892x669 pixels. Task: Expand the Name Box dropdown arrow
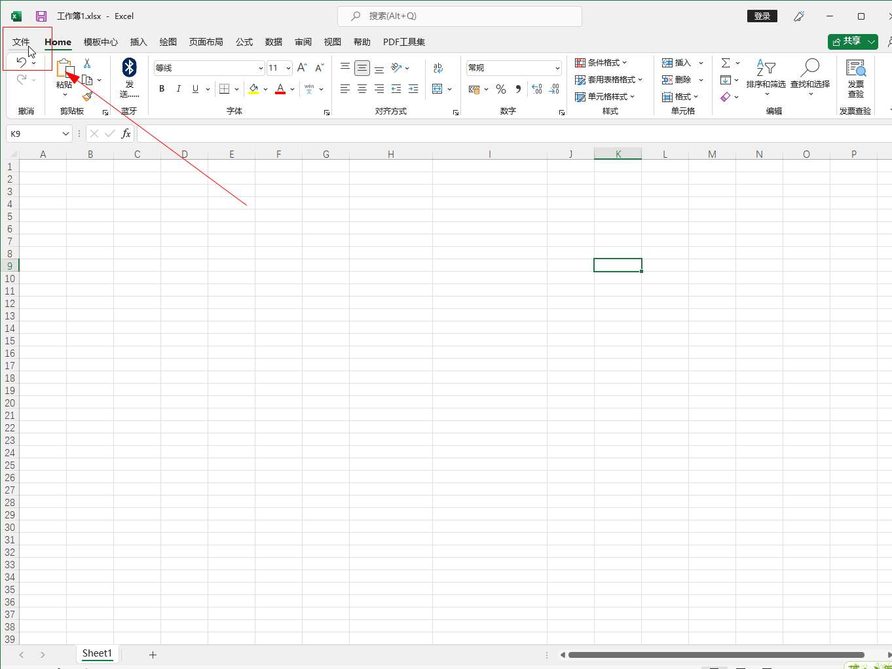point(65,134)
